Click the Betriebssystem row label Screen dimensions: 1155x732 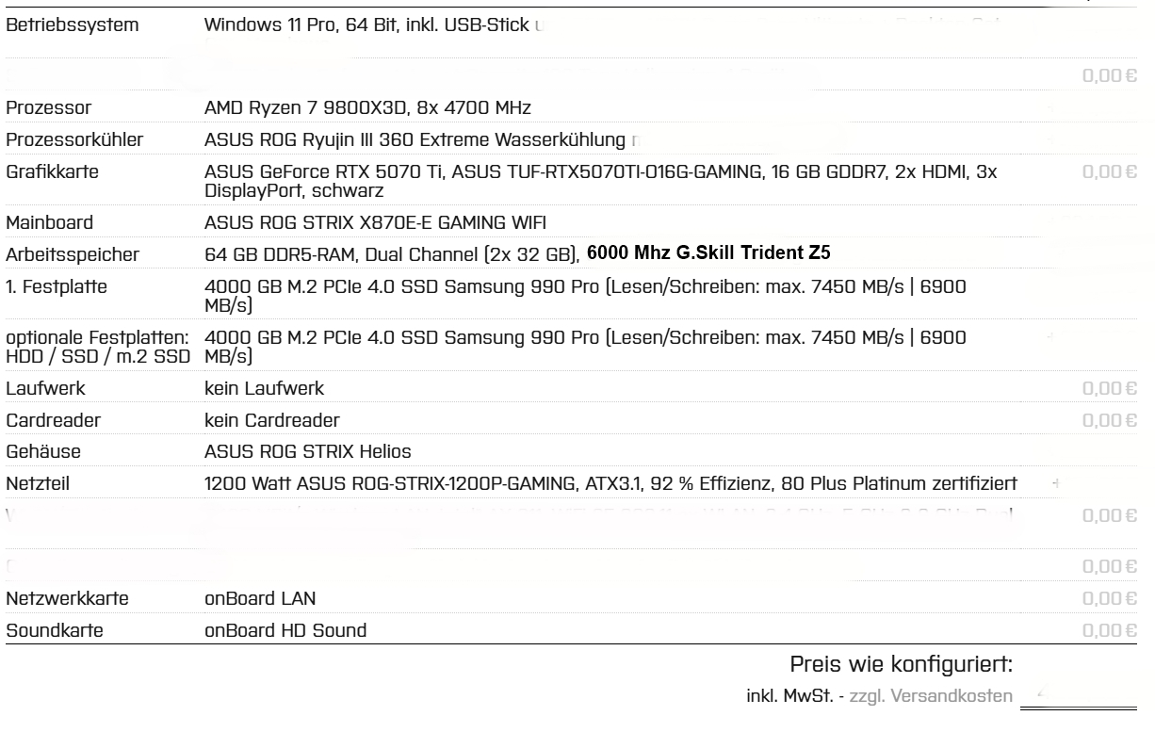click(x=73, y=25)
